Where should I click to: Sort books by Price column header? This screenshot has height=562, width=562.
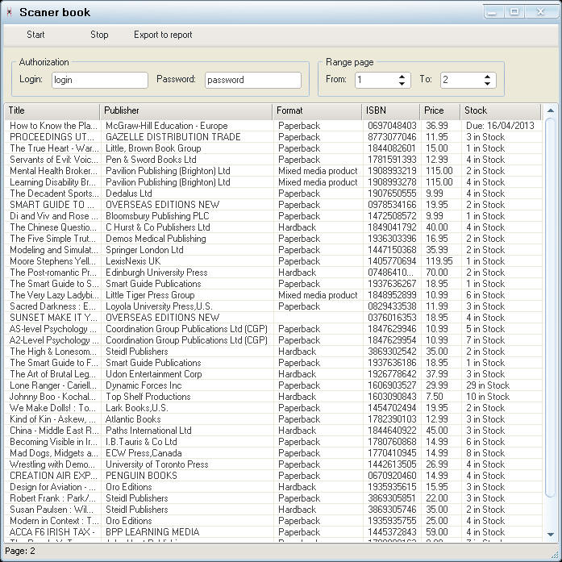(x=439, y=110)
